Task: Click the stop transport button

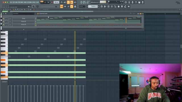Action: [x=48, y=2]
